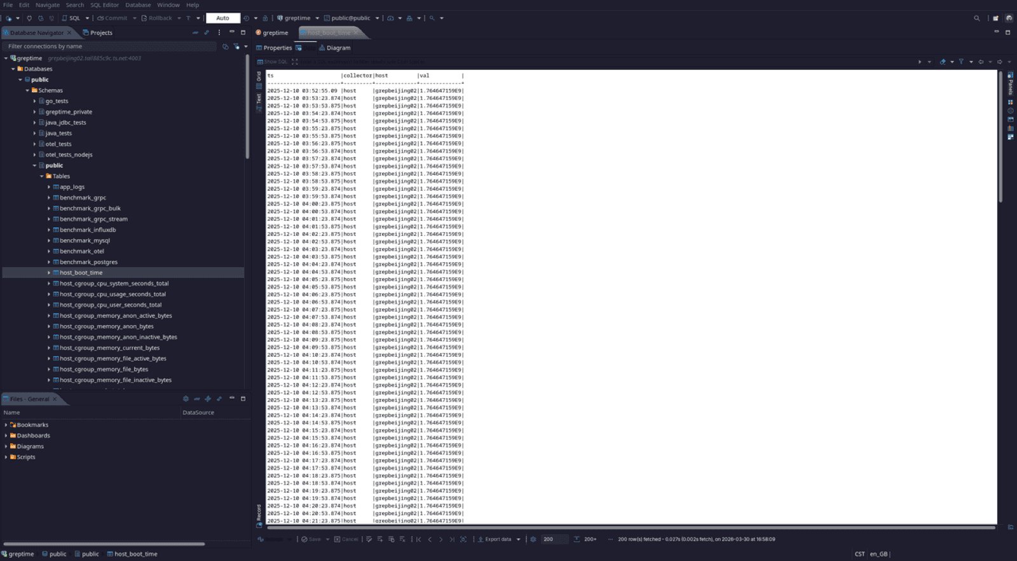The width and height of the screenshot is (1017, 561).
Task: Collapse all navigator nodes icon
Action: tap(195, 32)
